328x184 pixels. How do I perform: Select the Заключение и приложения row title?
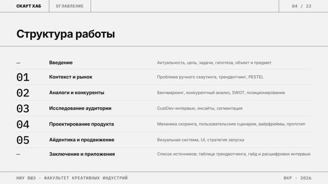tap(82, 154)
